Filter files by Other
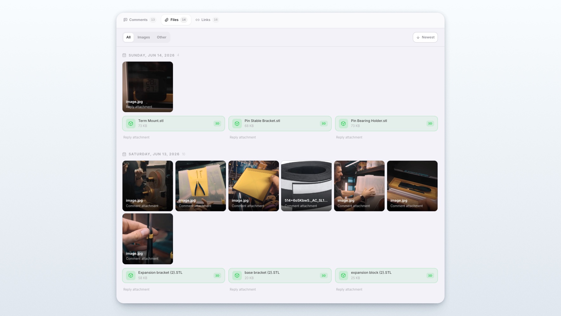This screenshot has width=561, height=316. click(x=162, y=37)
